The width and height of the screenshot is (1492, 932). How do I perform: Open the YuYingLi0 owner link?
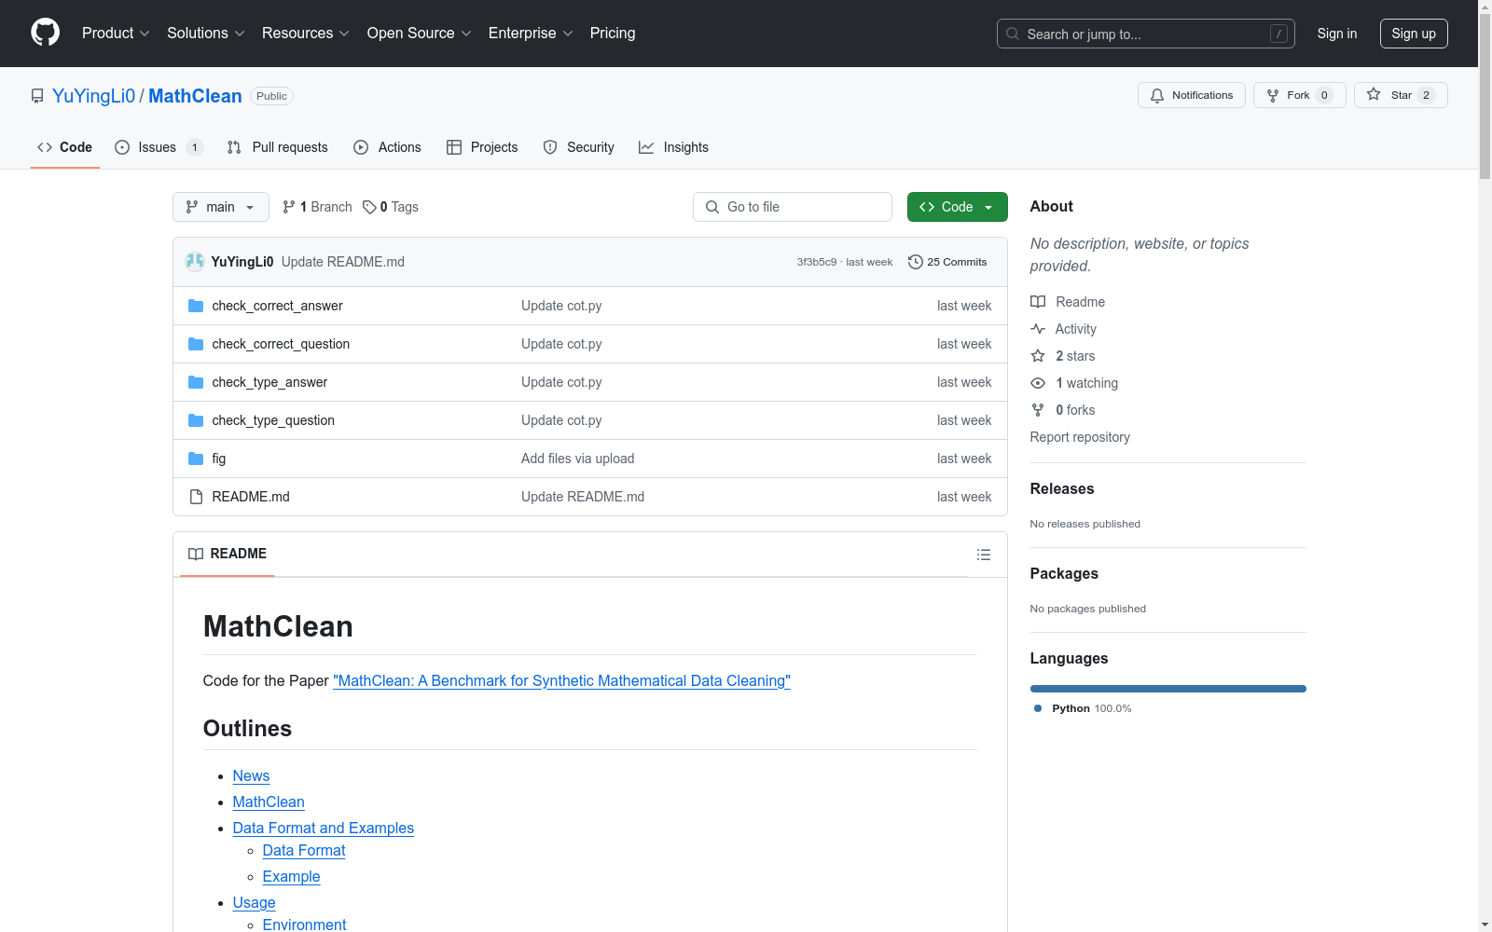[x=93, y=96]
